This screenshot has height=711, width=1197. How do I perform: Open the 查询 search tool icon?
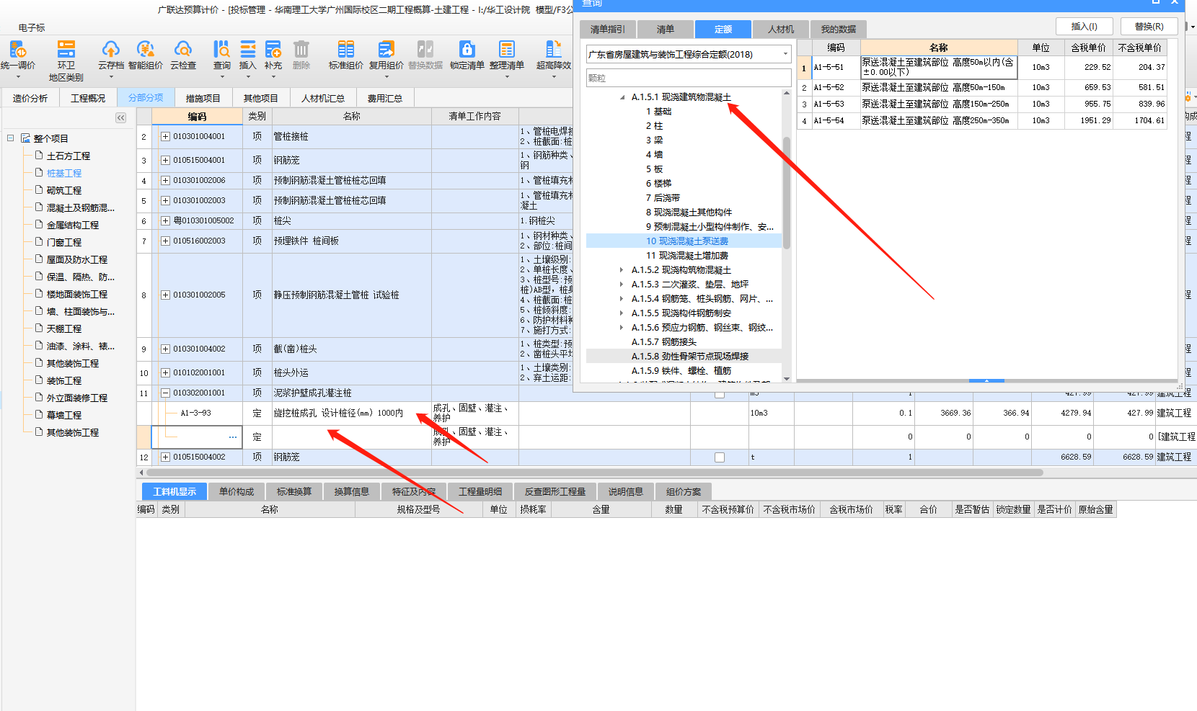(x=221, y=50)
